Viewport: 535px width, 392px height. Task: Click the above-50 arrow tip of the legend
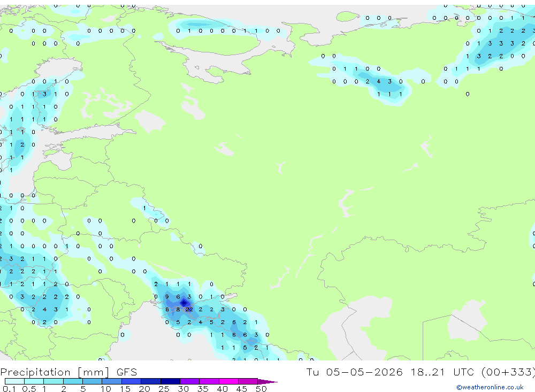[x=267, y=382]
